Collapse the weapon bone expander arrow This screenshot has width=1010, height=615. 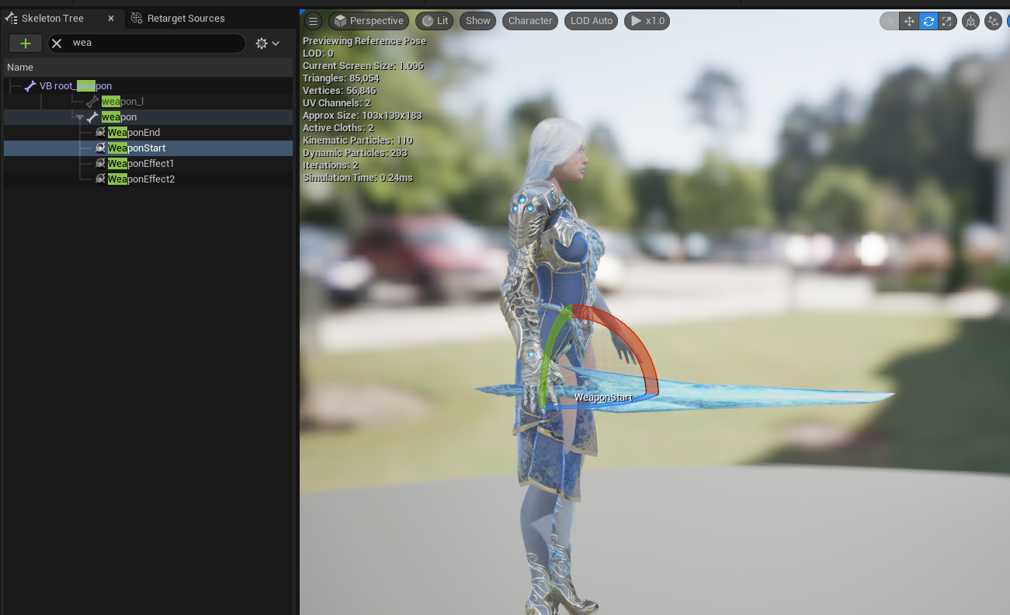tap(80, 117)
